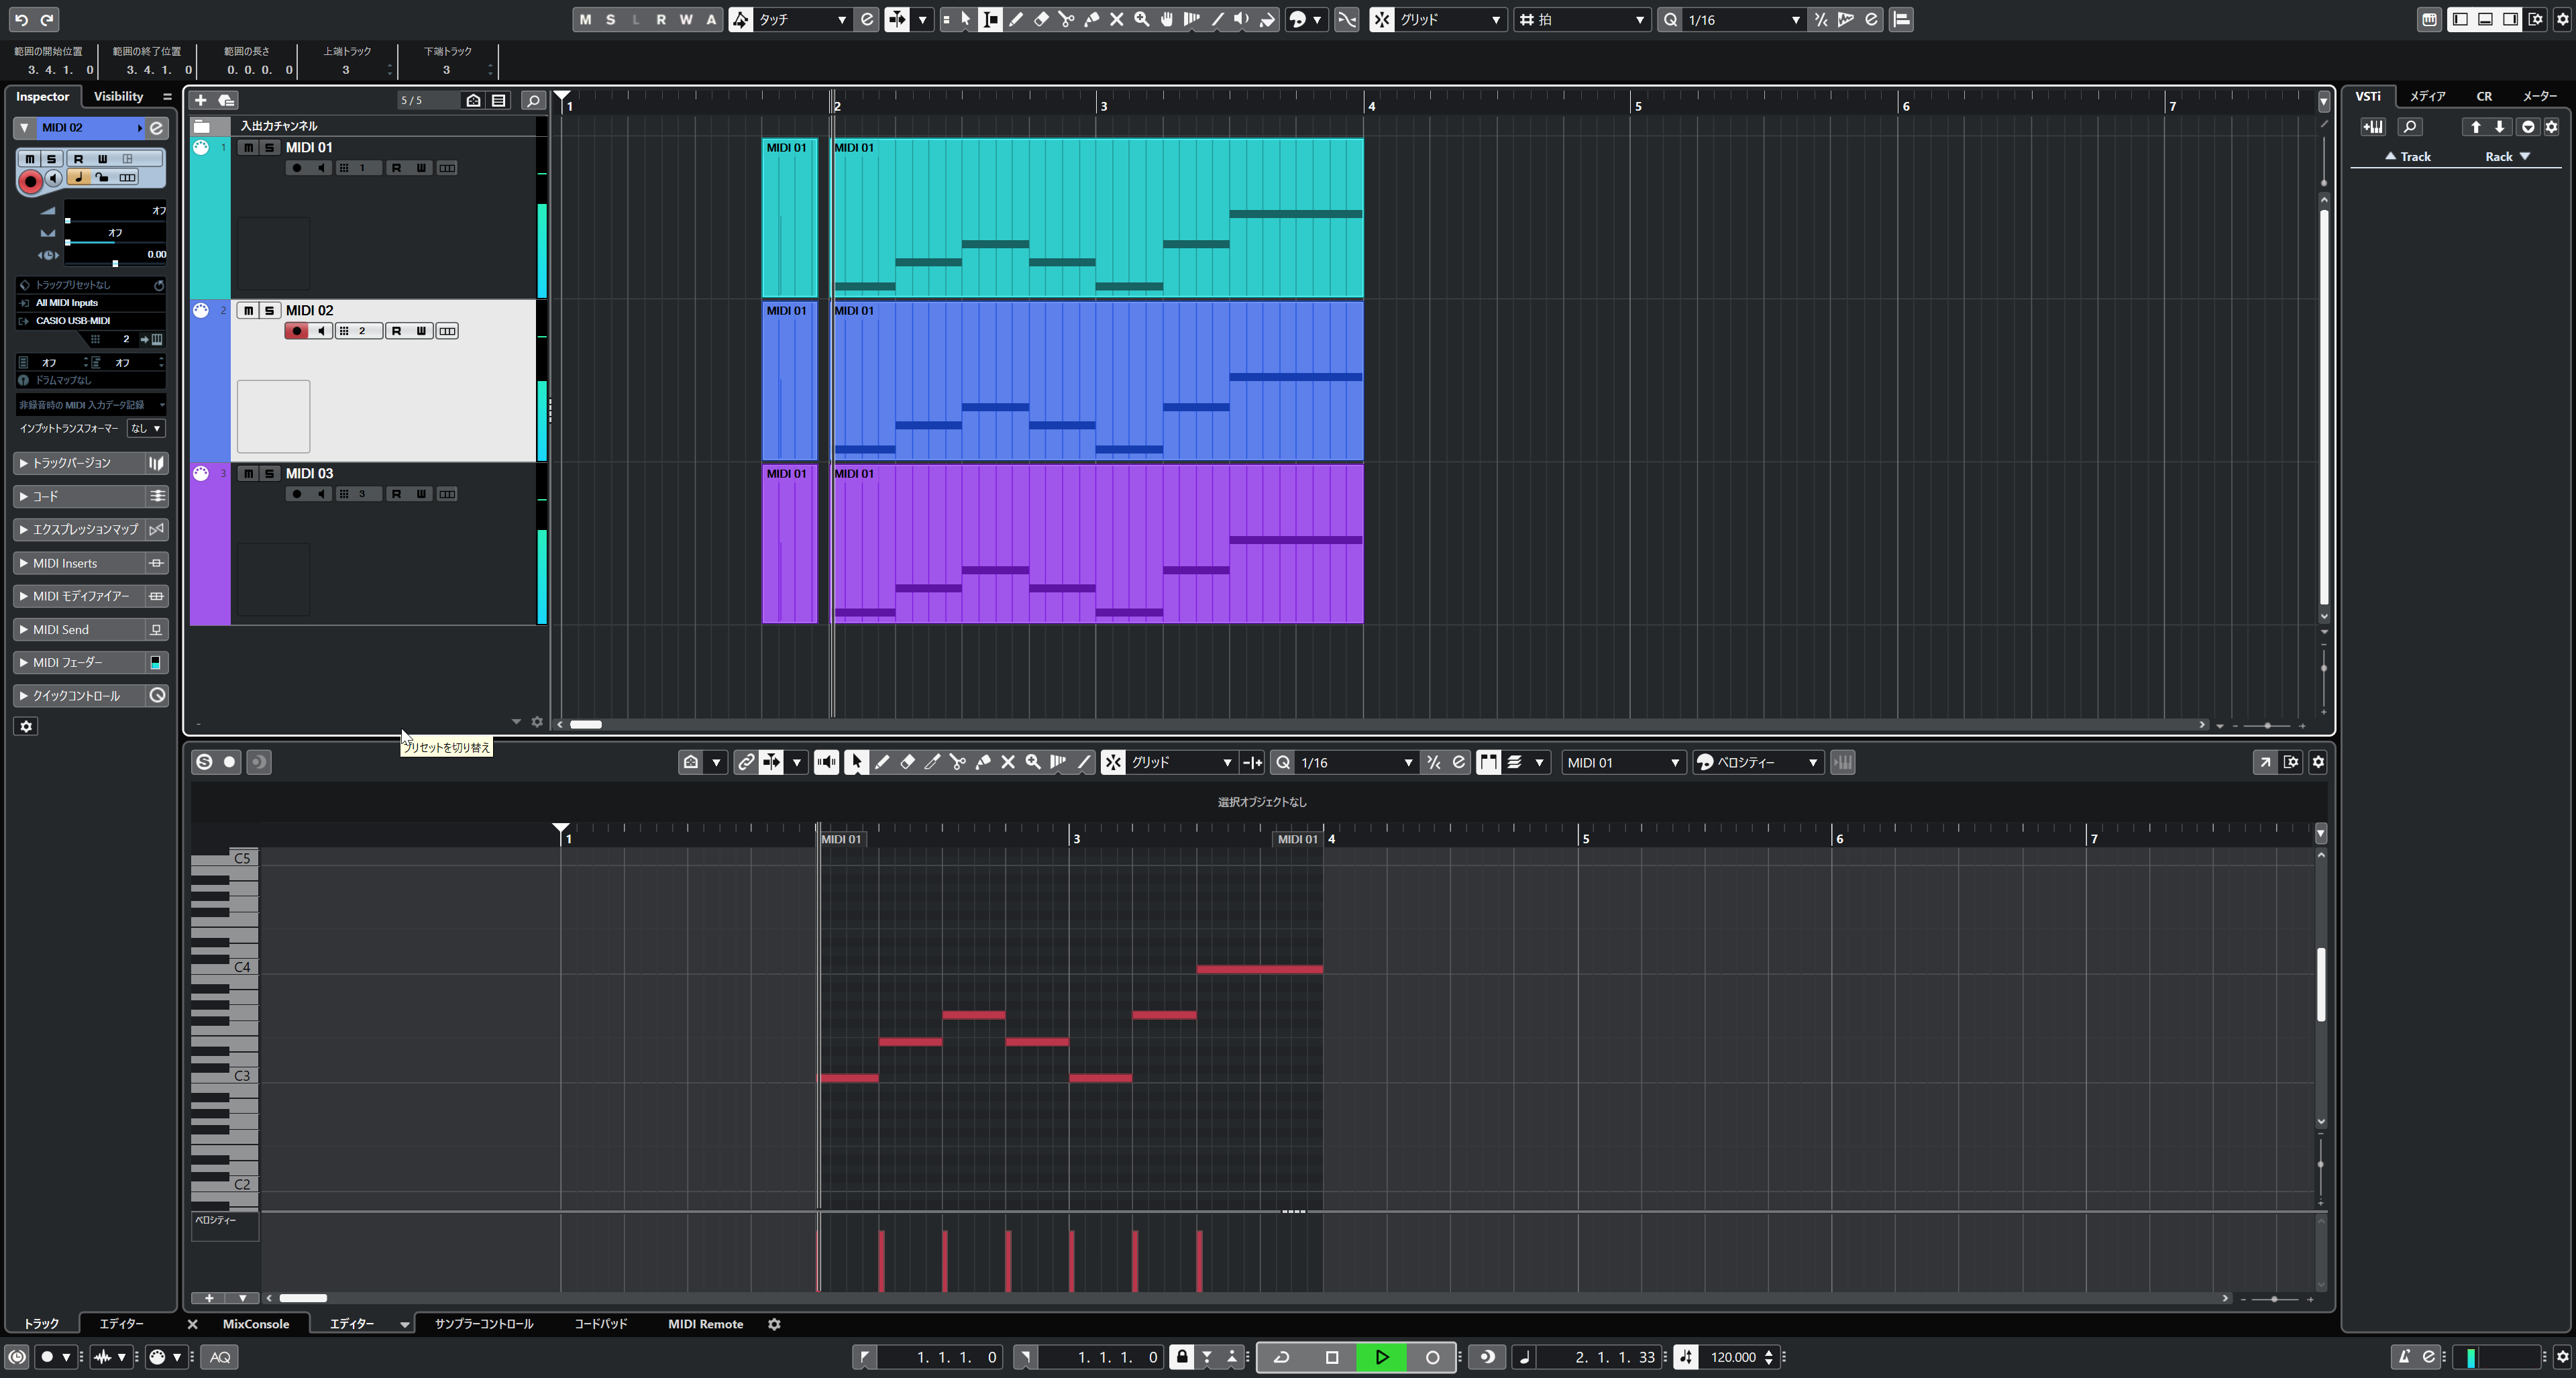Select the Split scissors tool in top toolbar
The image size is (2576, 1378).
(x=1066, y=19)
